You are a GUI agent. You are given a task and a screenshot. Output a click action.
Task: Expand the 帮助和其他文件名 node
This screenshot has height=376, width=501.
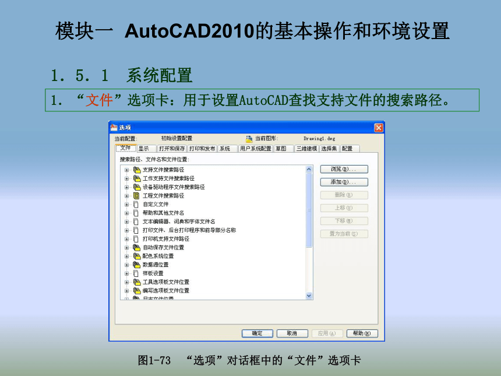[127, 213]
